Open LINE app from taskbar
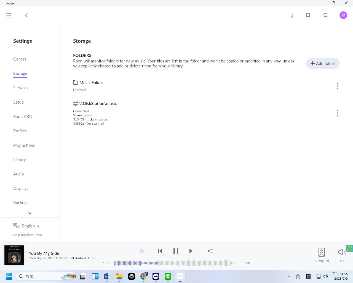Viewport: 353px width, 283px height. [x=168, y=276]
